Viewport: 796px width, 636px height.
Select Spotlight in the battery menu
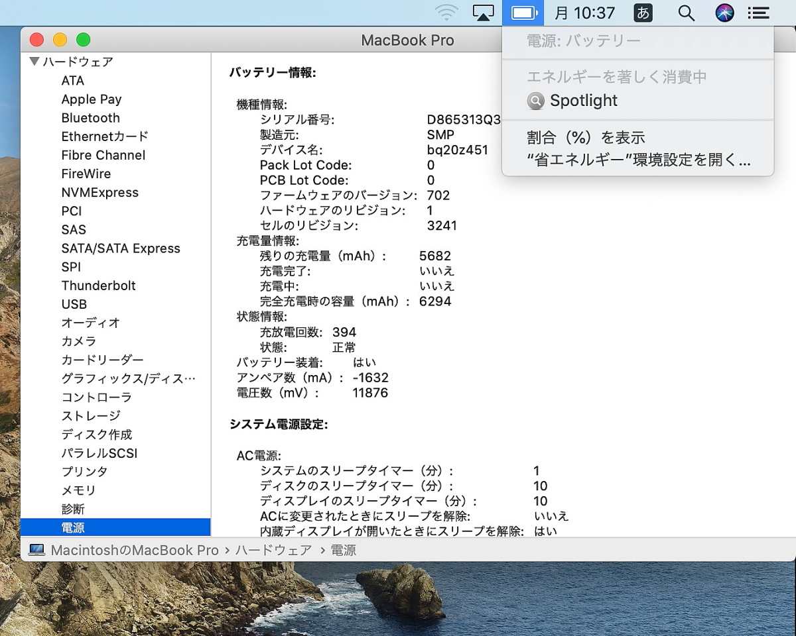(583, 101)
